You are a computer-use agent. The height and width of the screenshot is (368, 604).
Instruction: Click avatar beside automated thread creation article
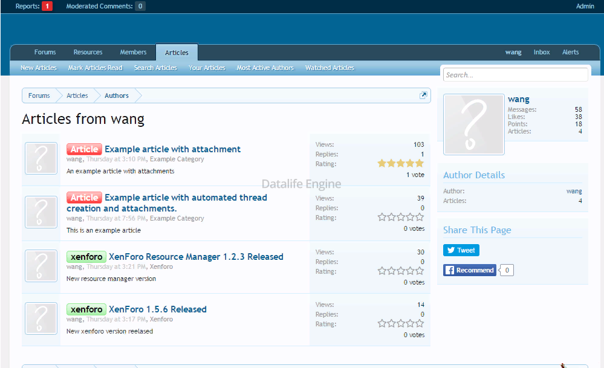coord(41,212)
